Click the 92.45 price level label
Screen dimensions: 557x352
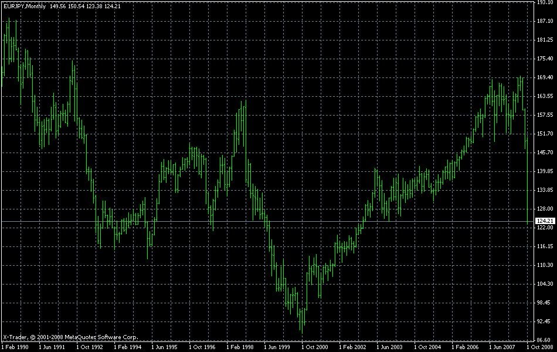coord(545,321)
